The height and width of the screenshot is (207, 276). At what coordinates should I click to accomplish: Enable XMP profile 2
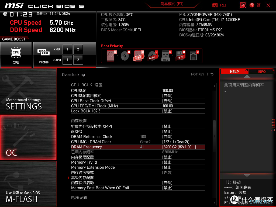(78, 49)
